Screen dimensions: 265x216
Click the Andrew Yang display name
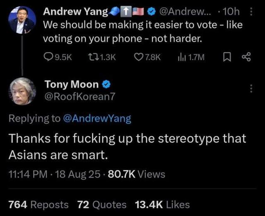[75, 11]
